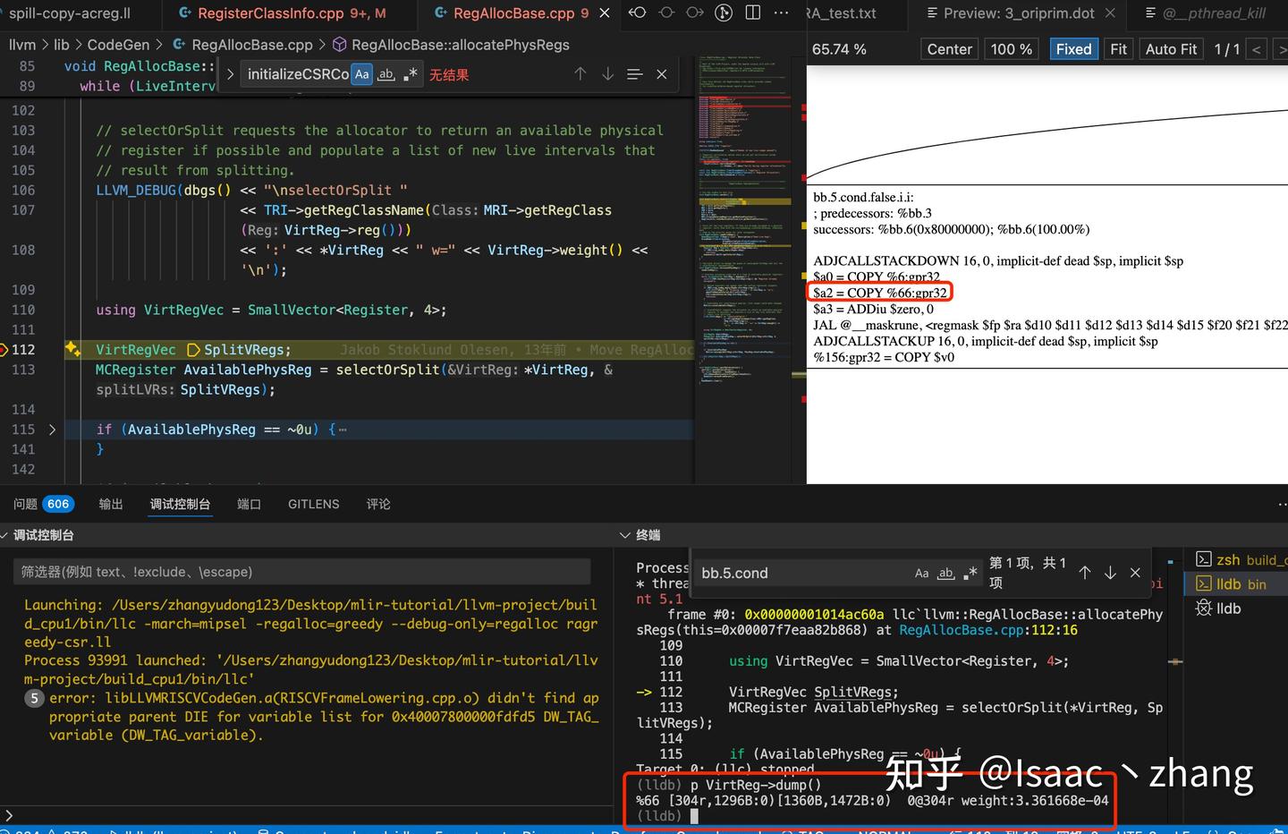Click the split editor icon
This screenshot has width=1288, height=834.
(x=753, y=13)
